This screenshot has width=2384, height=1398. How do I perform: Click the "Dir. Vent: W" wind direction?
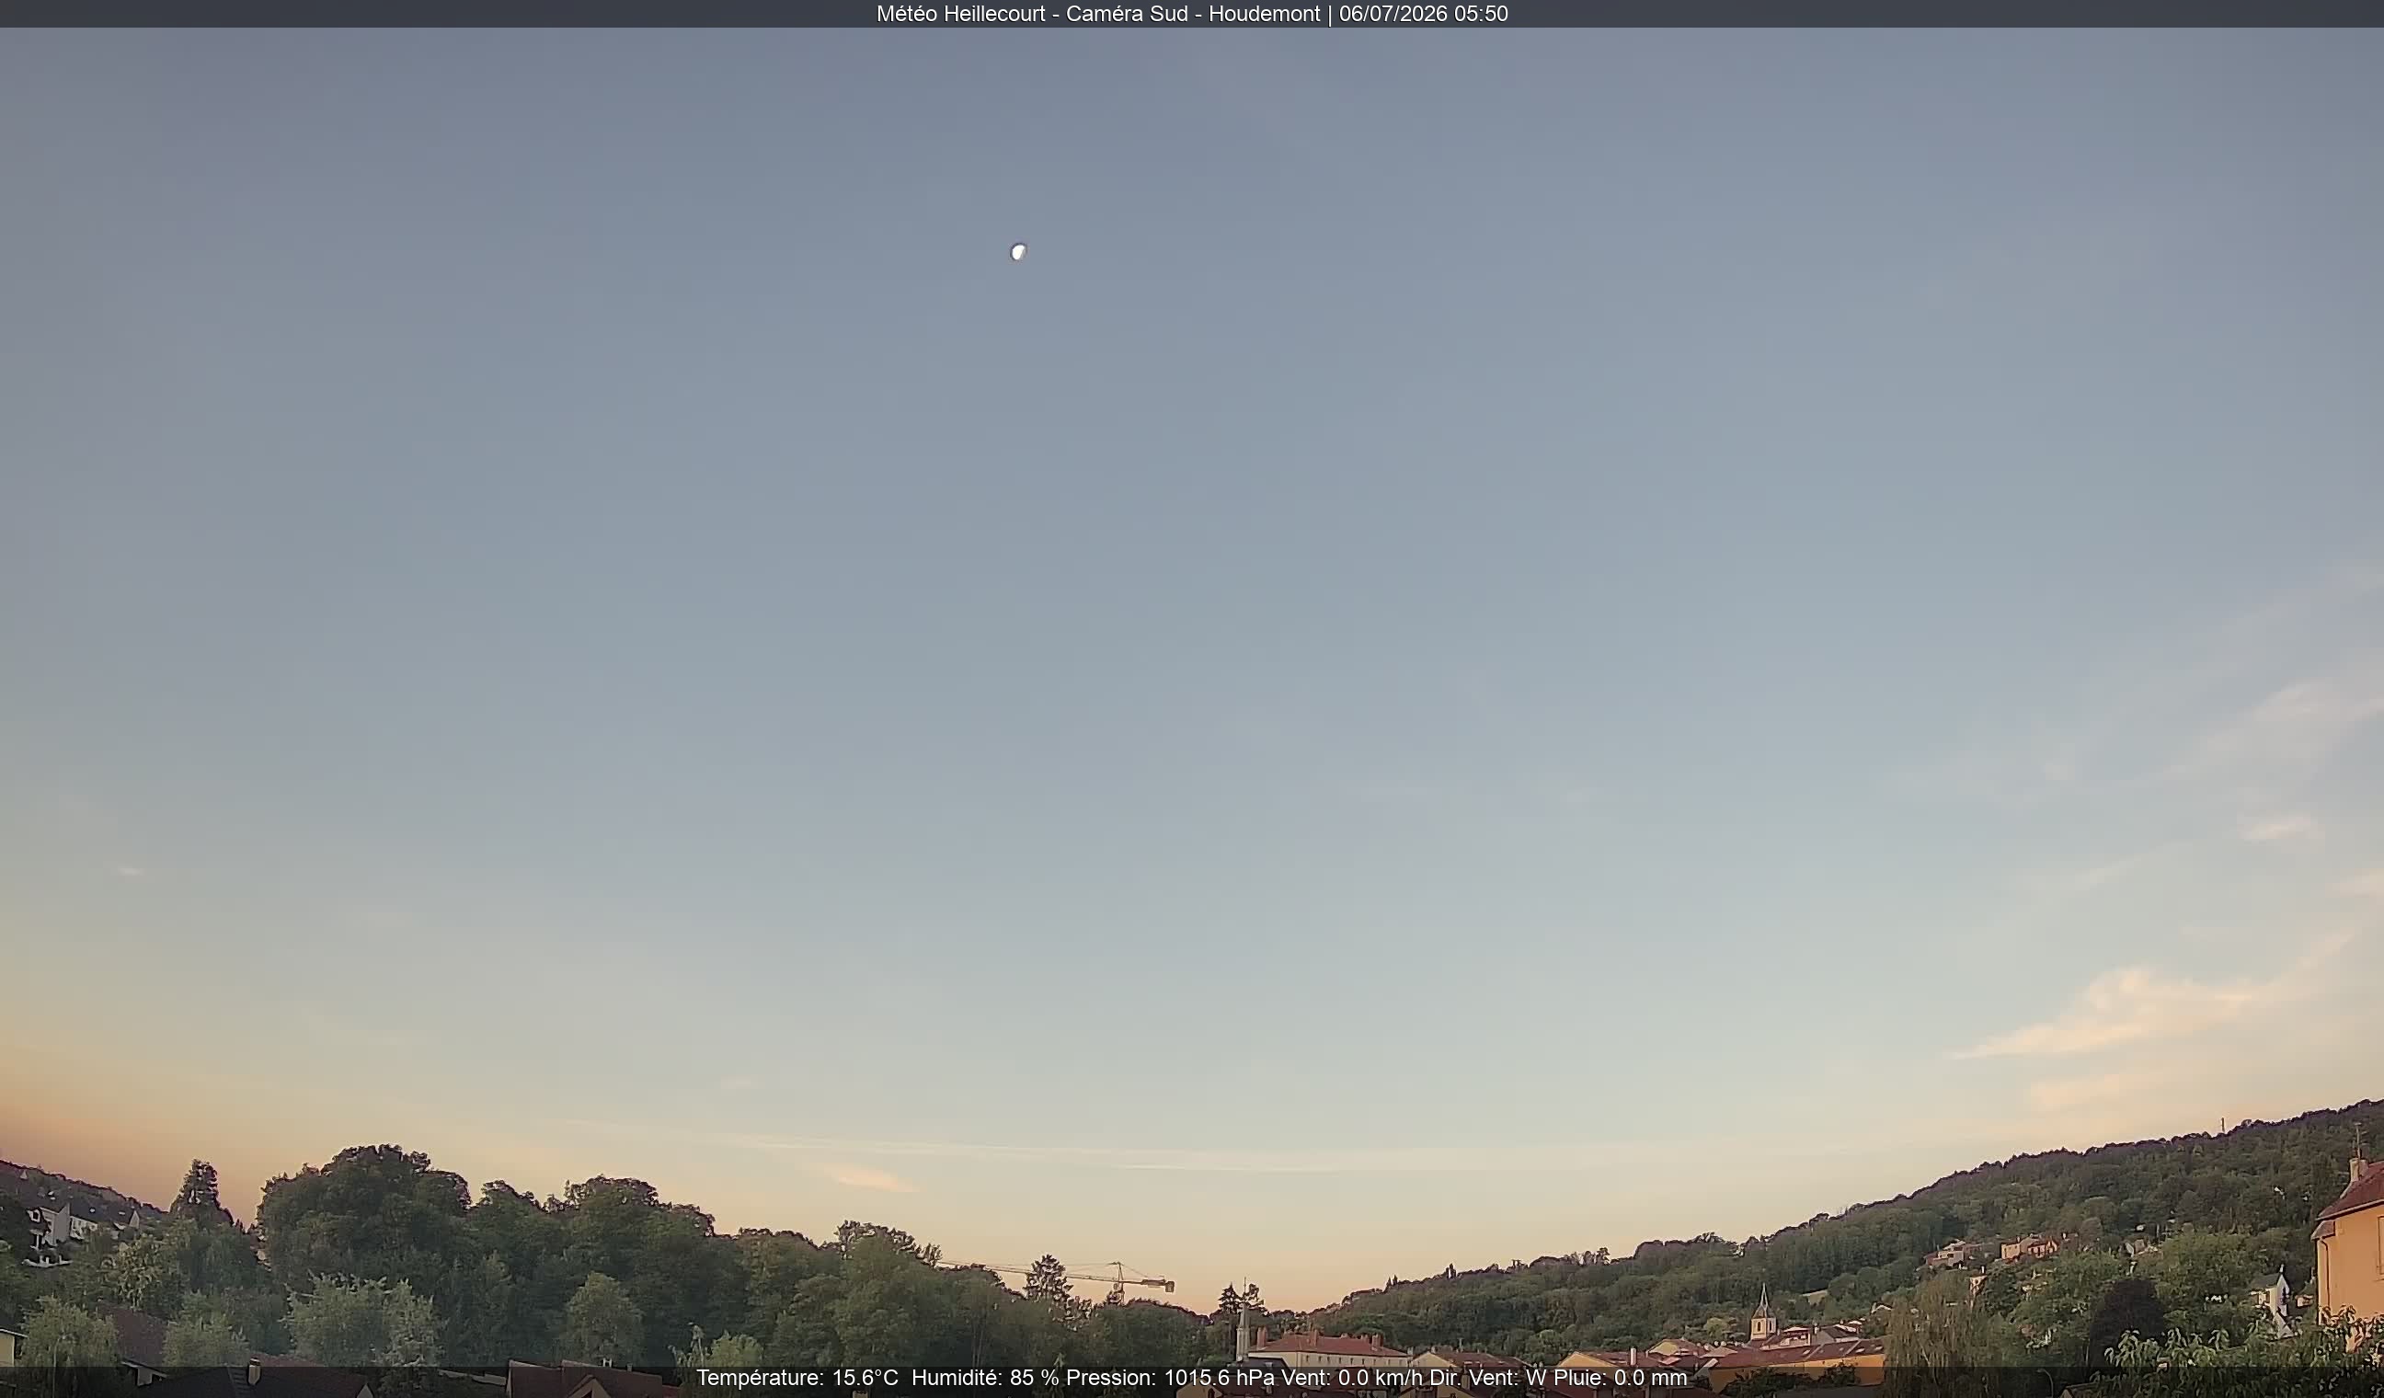click(x=1488, y=1378)
